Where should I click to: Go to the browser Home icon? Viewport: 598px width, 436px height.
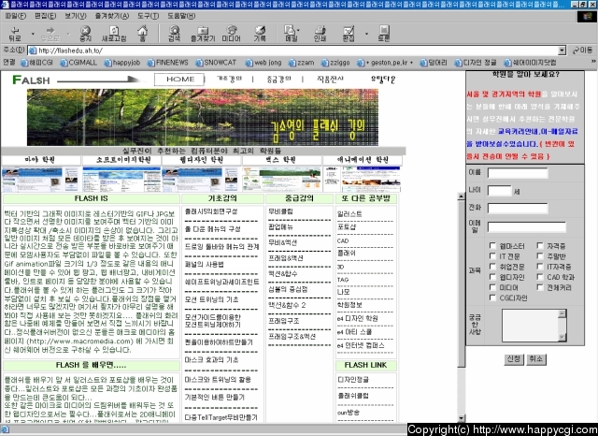(x=142, y=34)
